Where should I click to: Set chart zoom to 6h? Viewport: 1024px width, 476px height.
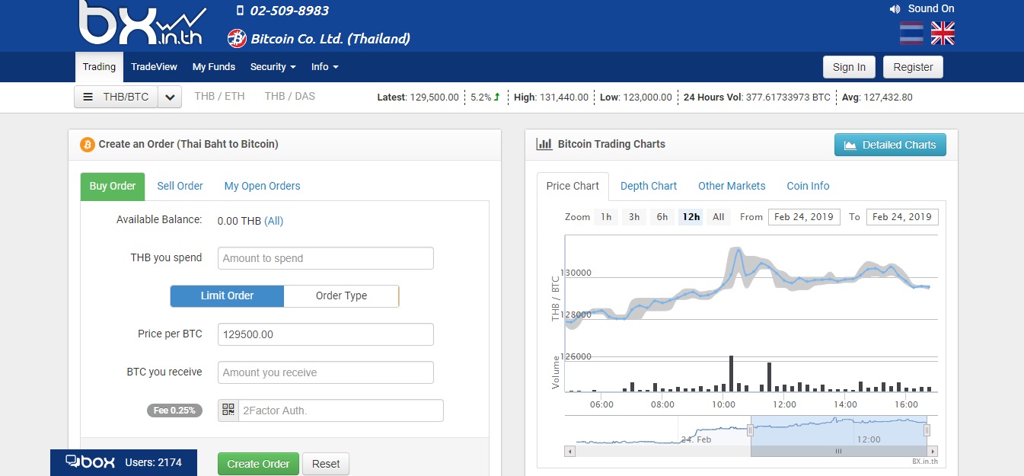(662, 217)
